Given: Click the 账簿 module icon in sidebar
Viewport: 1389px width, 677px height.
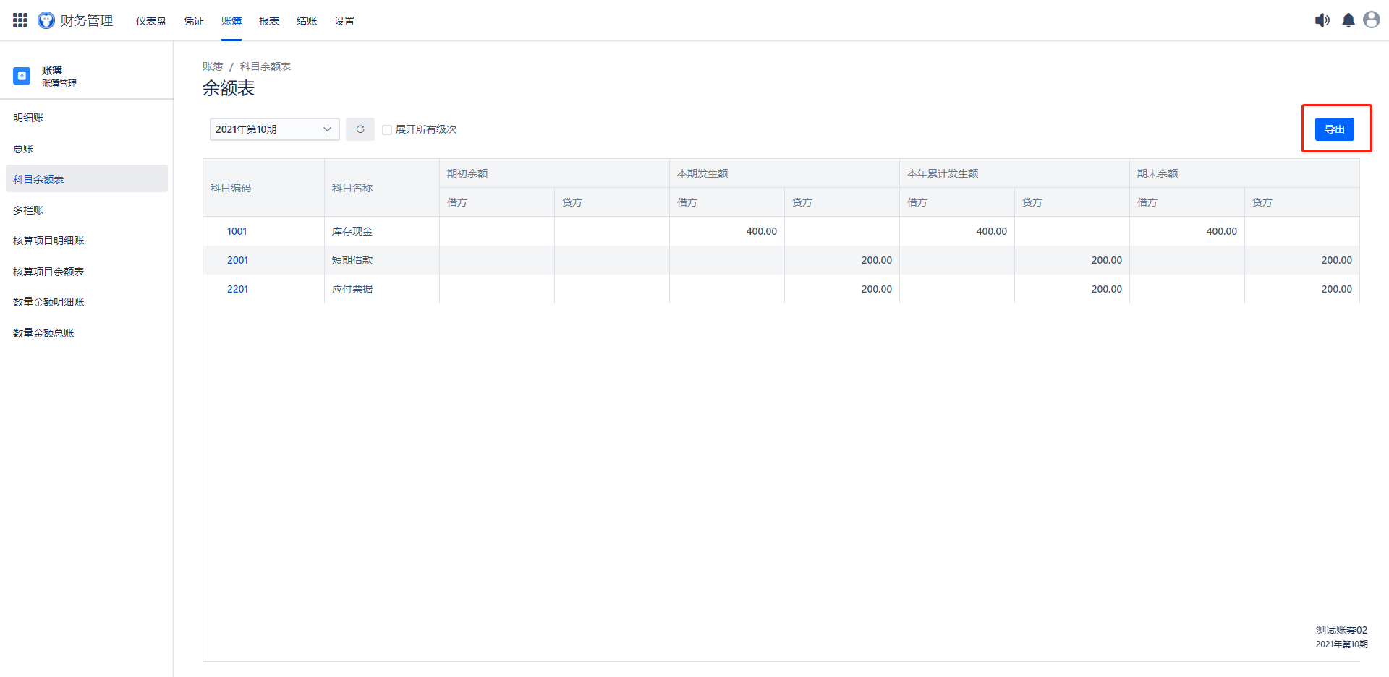Looking at the screenshot, I should click(x=22, y=76).
